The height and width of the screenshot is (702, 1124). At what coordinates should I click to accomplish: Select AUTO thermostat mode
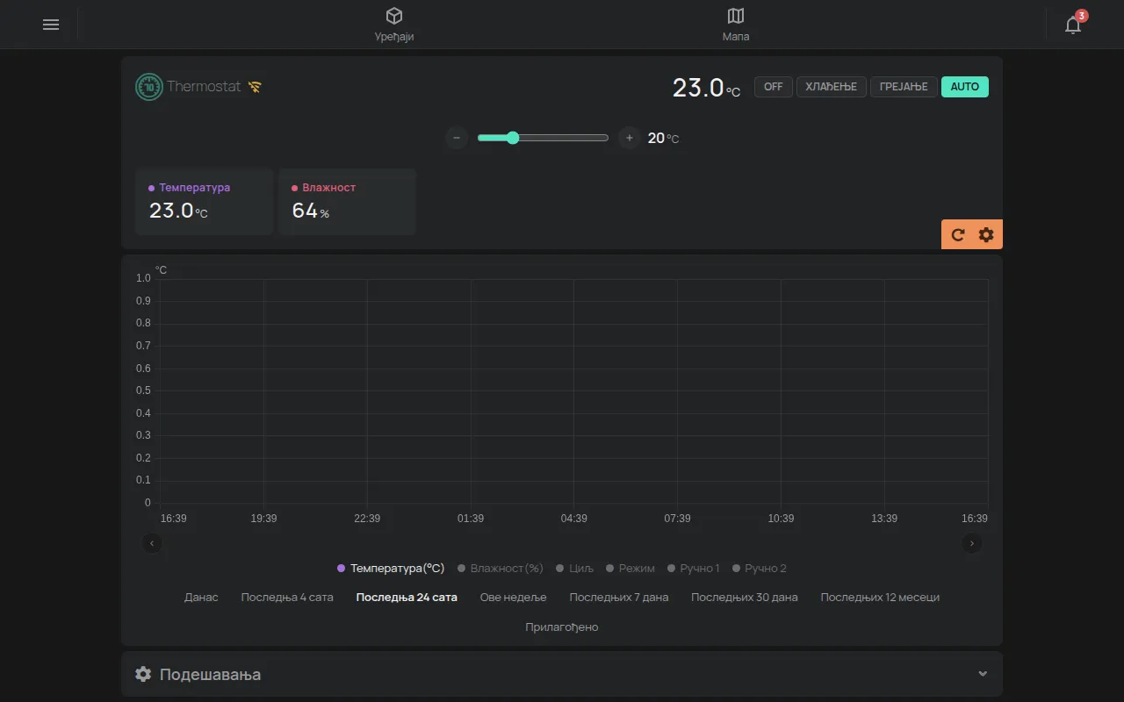point(965,87)
